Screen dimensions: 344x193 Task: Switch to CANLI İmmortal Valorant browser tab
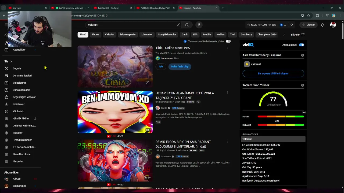[70, 8]
